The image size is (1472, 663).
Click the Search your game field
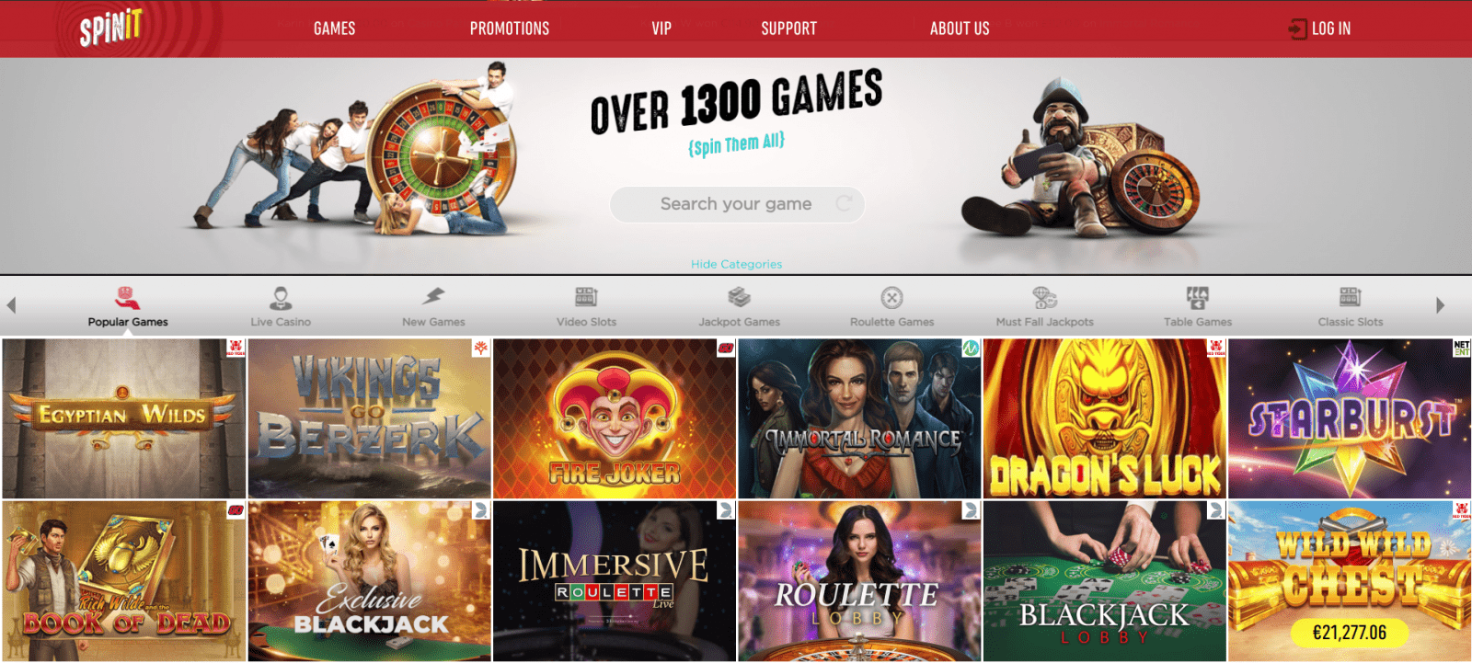737,204
